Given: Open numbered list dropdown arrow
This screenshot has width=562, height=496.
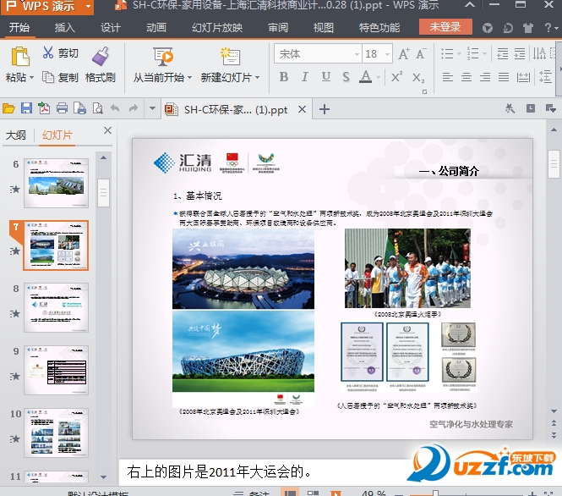Looking at the screenshot, I should pos(484,54).
